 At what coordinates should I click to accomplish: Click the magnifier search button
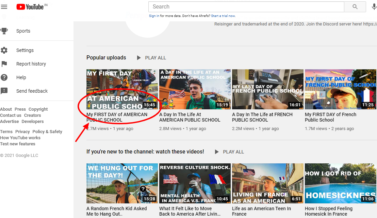(355, 7)
